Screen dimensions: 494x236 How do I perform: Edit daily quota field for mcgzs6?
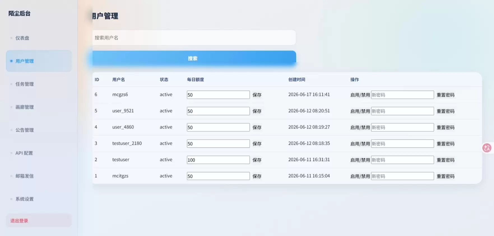(x=218, y=95)
